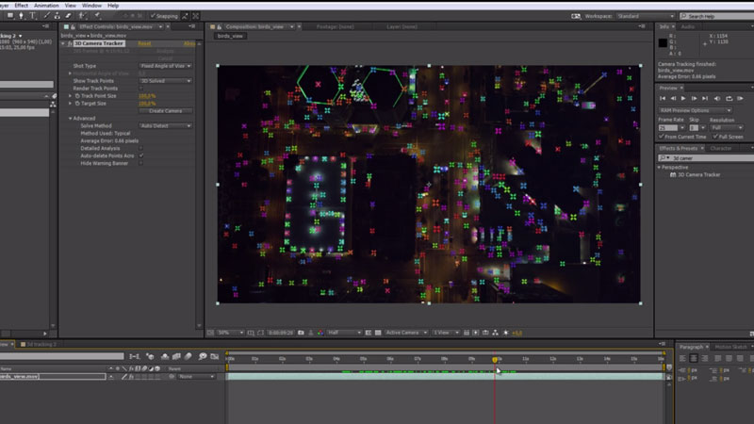The width and height of the screenshot is (754, 424).
Task: Click Reset on 3D Camera Tracker effect
Action: tap(144, 43)
